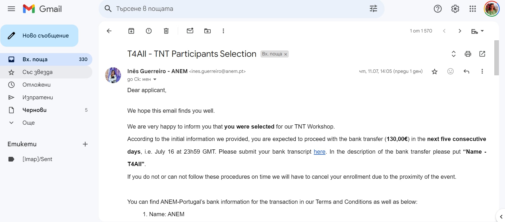
Task: Mark the email as unread
Action: click(190, 31)
